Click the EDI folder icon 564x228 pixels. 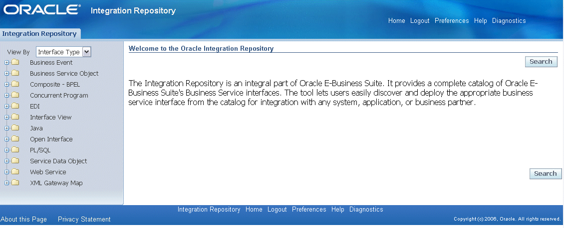[x=15, y=106]
